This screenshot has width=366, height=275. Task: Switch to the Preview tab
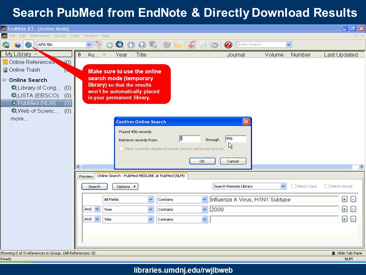(x=86, y=176)
